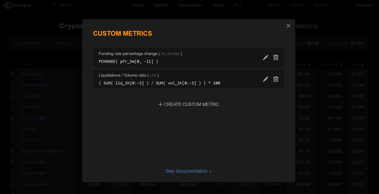Open the Alerts menu item

click(x=218, y=5)
